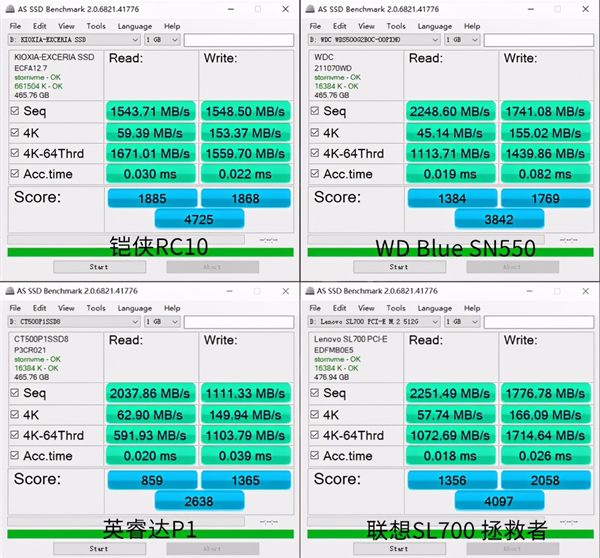This screenshot has height=558, width=600.
Task: Click total score 2638 in CT500P1SSD8 window
Action: (199, 501)
